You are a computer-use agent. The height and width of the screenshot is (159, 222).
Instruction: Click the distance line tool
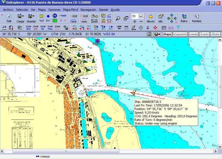coord(109,16)
